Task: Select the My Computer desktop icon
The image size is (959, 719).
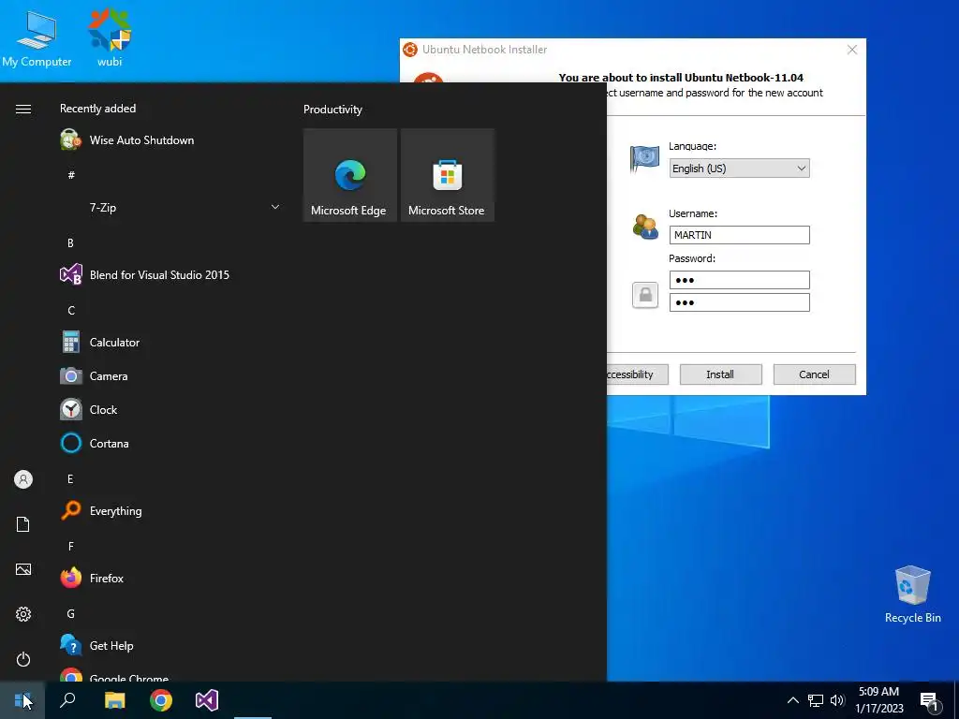Action: click(x=37, y=37)
